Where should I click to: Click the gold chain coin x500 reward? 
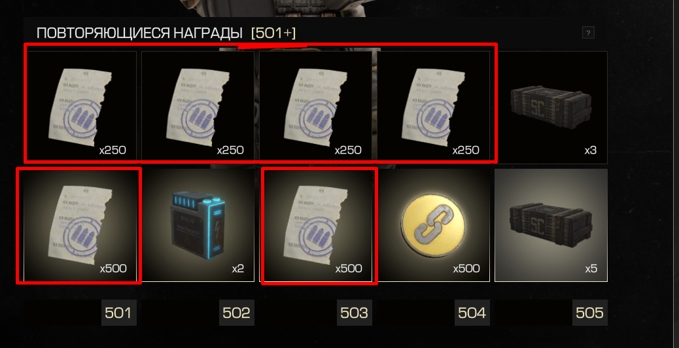point(434,225)
